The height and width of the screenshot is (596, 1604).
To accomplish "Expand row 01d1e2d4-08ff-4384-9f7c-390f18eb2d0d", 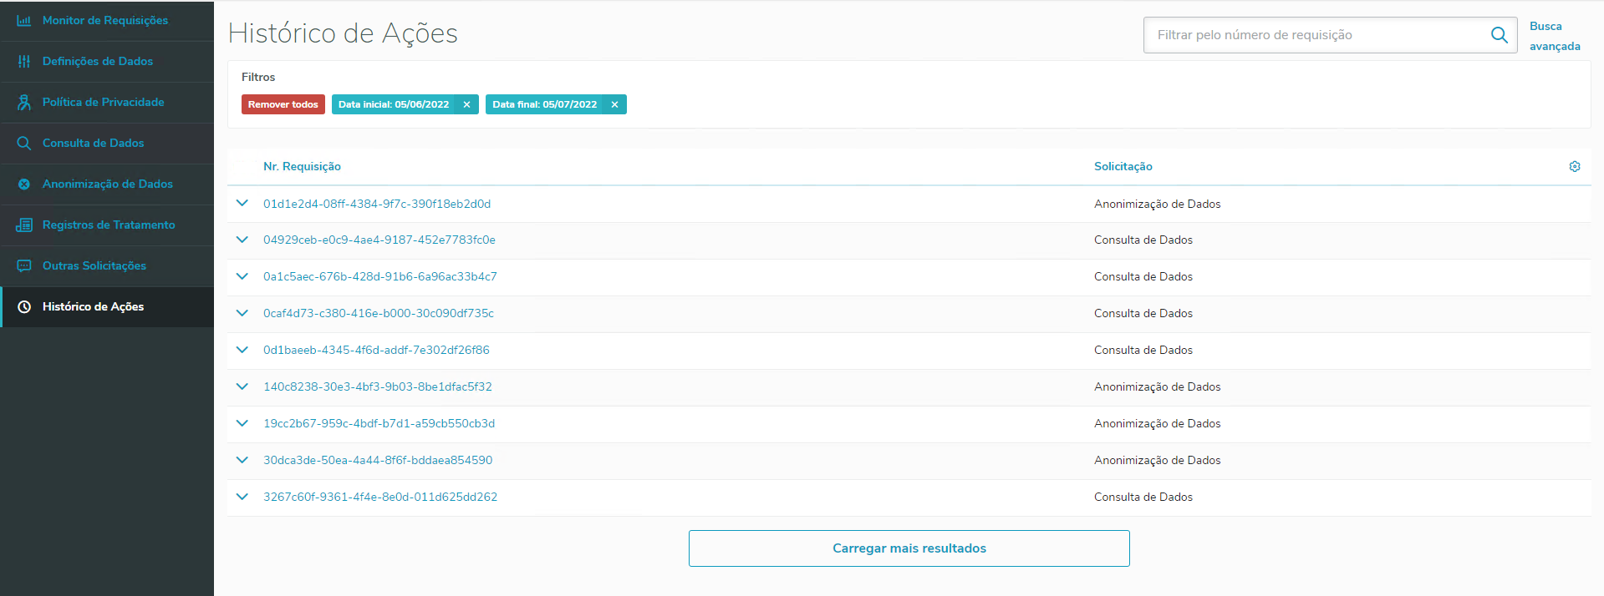I will pos(242,203).
